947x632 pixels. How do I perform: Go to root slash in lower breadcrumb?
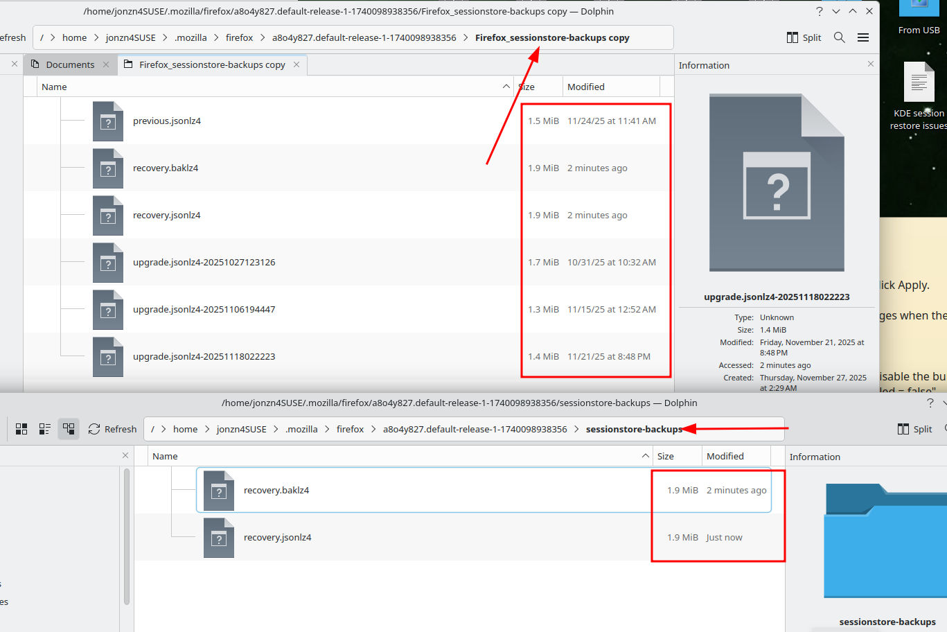(x=152, y=429)
